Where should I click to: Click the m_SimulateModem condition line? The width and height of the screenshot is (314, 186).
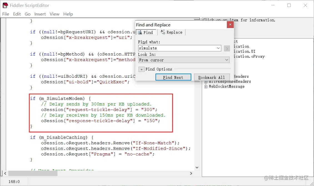(60, 99)
